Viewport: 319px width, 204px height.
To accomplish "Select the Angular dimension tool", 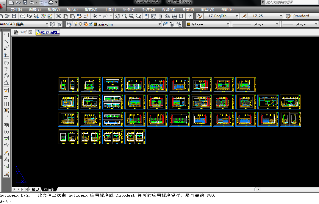I will point(6,83).
